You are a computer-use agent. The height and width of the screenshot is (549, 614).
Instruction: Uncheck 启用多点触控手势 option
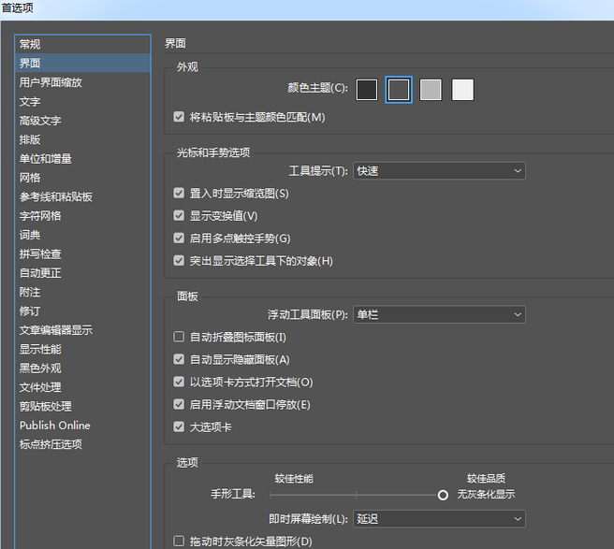coord(180,238)
